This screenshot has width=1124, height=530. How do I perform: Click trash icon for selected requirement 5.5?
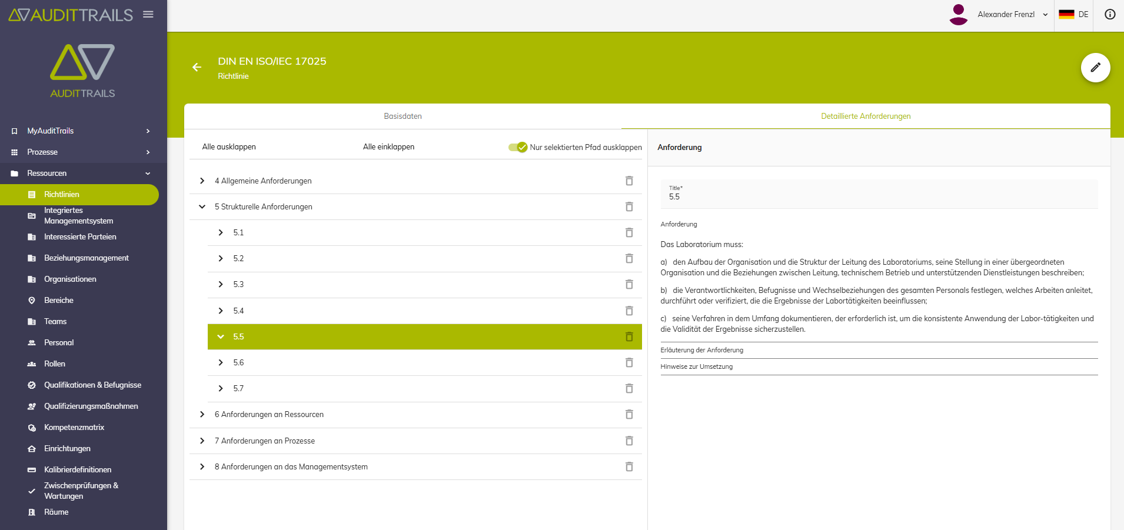pyautogui.click(x=629, y=336)
